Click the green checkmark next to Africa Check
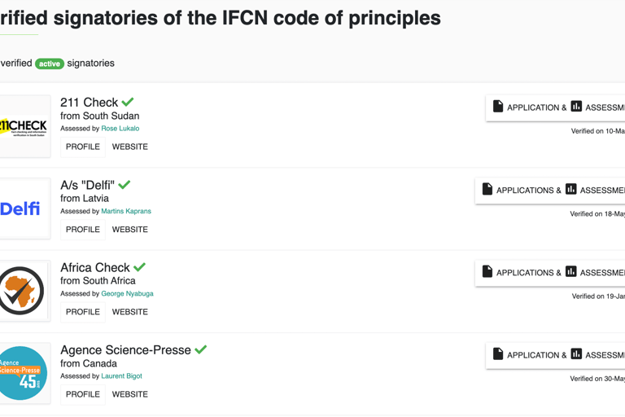 pyautogui.click(x=139, y=267)
